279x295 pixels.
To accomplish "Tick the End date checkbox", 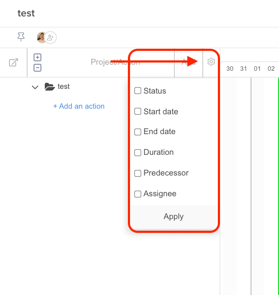I will tap(138, 132).
